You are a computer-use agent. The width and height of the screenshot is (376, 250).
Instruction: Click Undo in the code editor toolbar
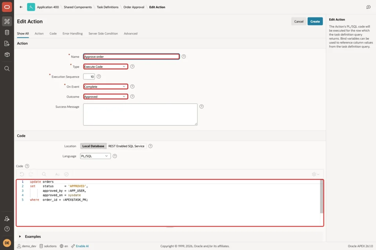click(22, 174)
